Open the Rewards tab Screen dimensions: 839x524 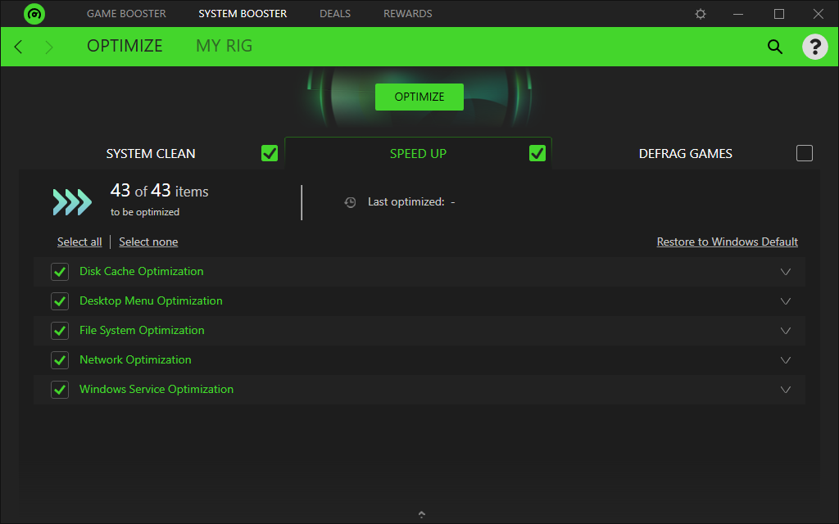tap(408, 14)
